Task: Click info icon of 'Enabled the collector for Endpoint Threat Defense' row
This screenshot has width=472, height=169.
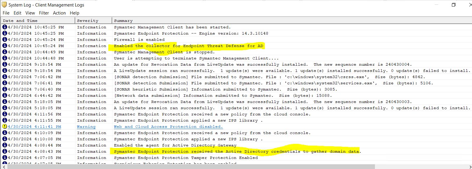Action: (4, 46)
